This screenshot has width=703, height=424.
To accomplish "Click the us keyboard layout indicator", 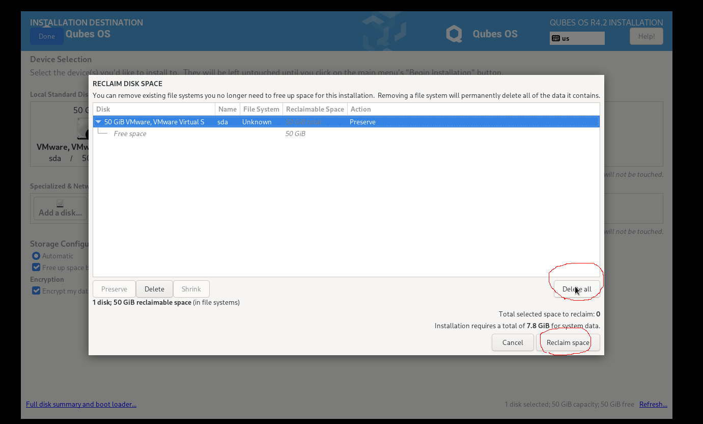I will click(577, 38).
